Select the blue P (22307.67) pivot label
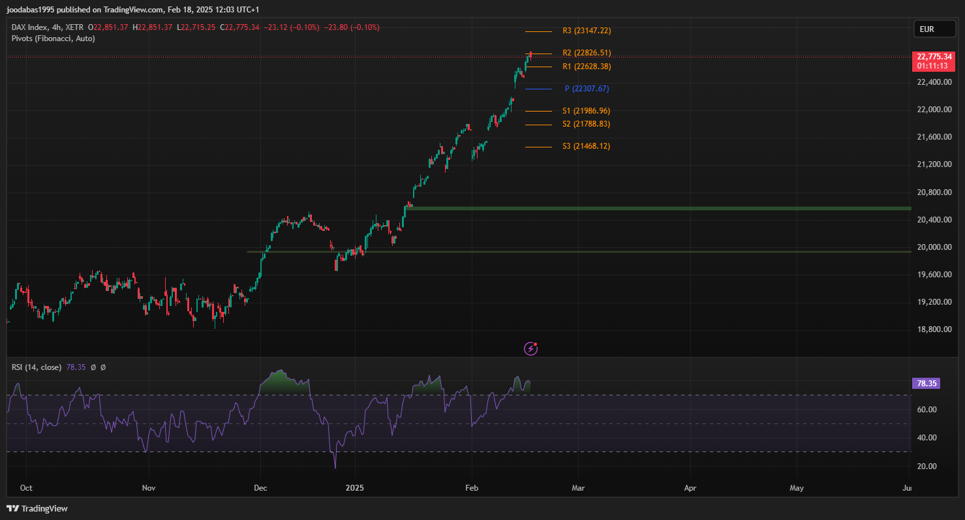This screenshot has height=520, width=965. pyautogui.click(x=586, y=89)
